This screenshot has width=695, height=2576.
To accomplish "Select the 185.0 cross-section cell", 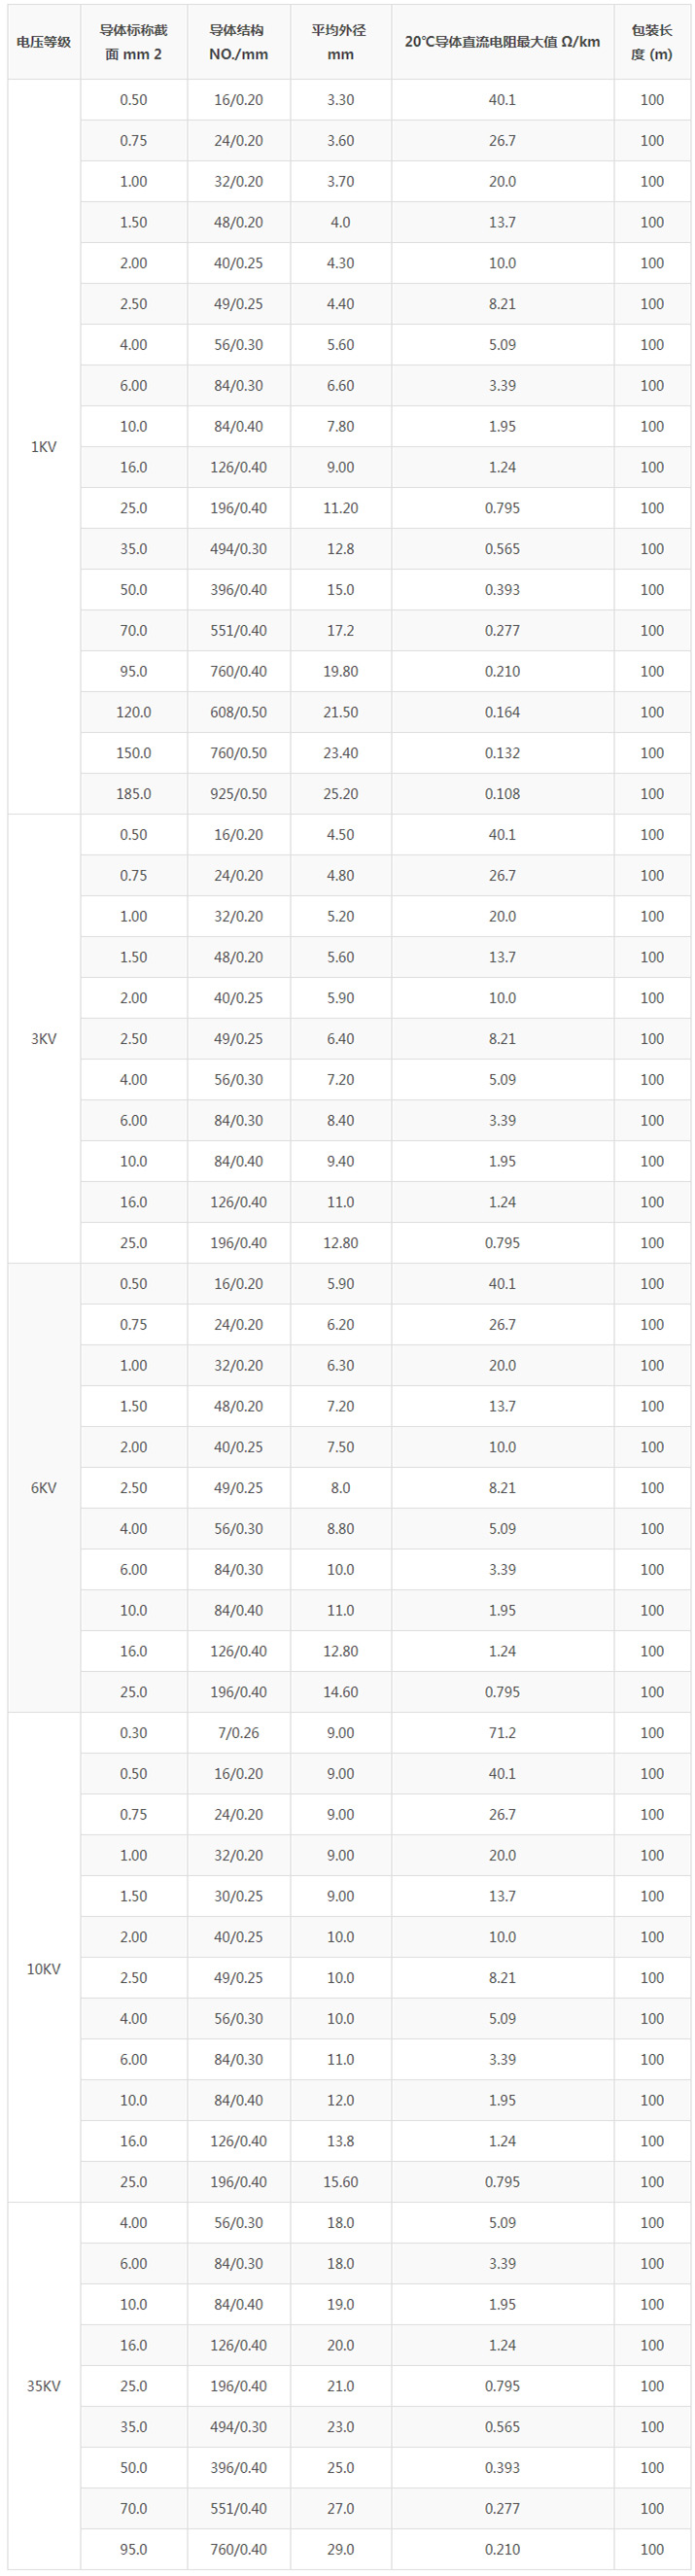I will pyautogui.click(x=133, y=794).
